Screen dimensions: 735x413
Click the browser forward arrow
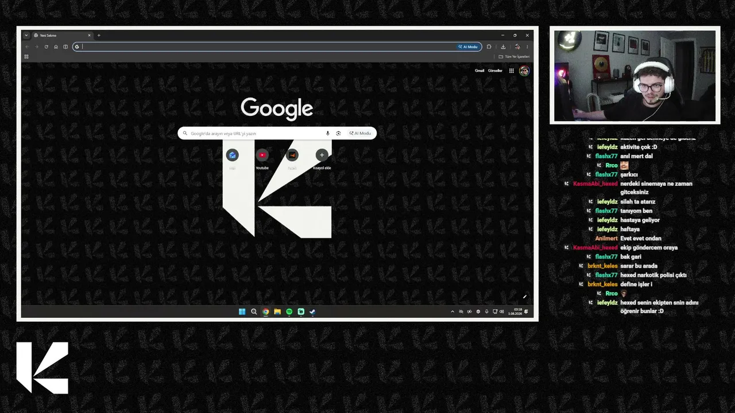click(36, 46)
